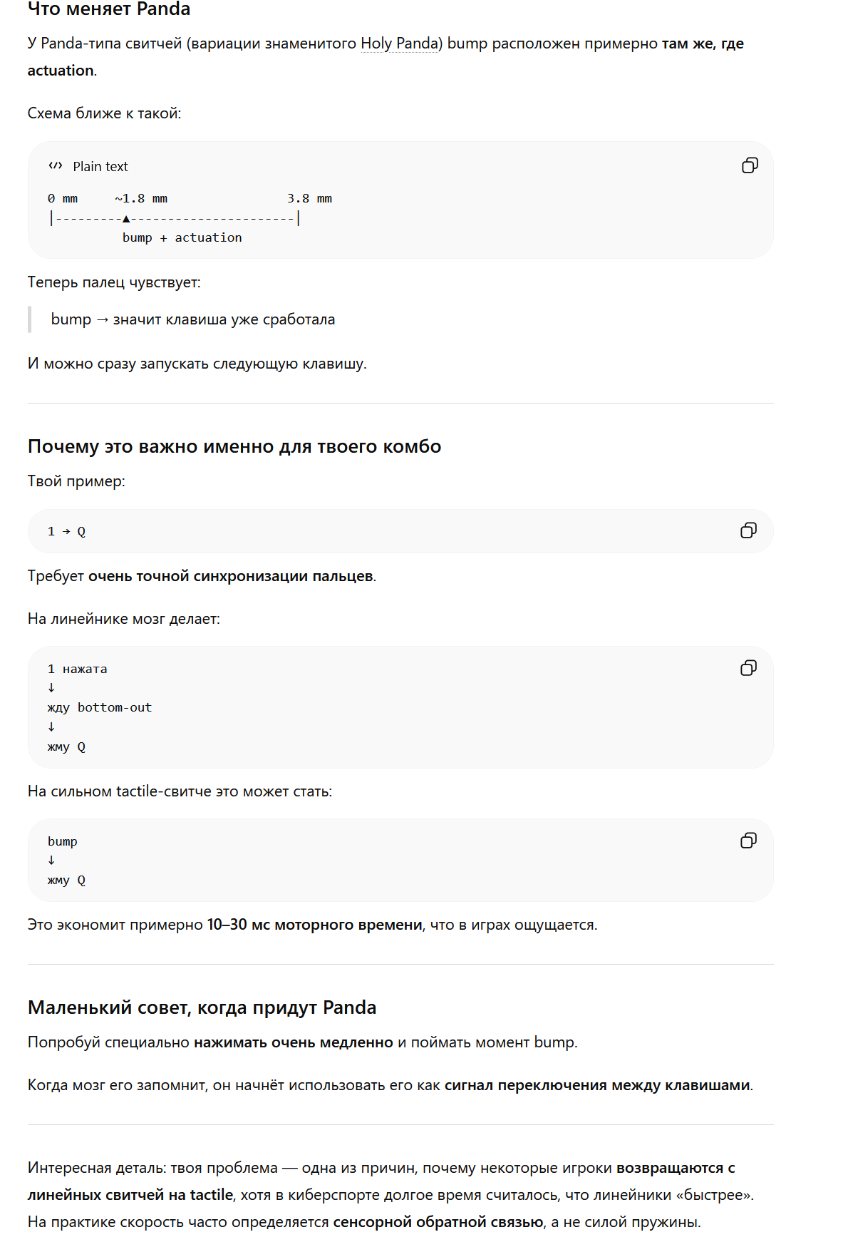The width and height of the screenshot is (843, 1242).
Task: Copy the "1 → Q" code block
Action: [748, 530]
